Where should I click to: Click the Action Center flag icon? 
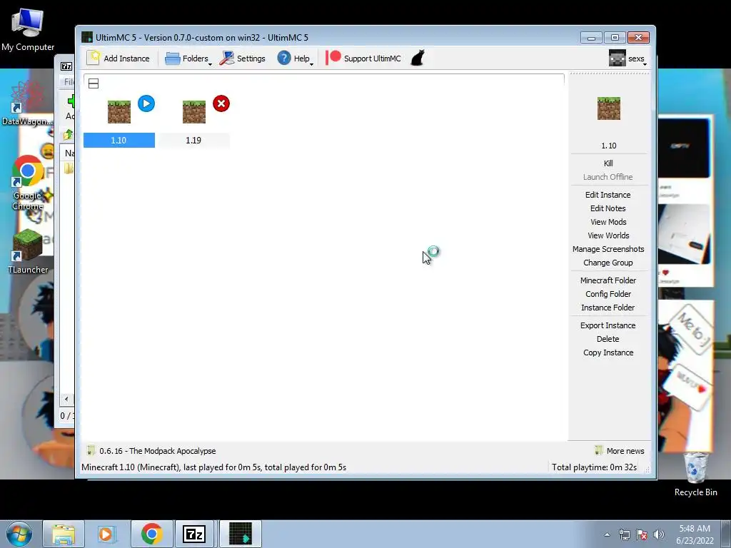(642, 534)
